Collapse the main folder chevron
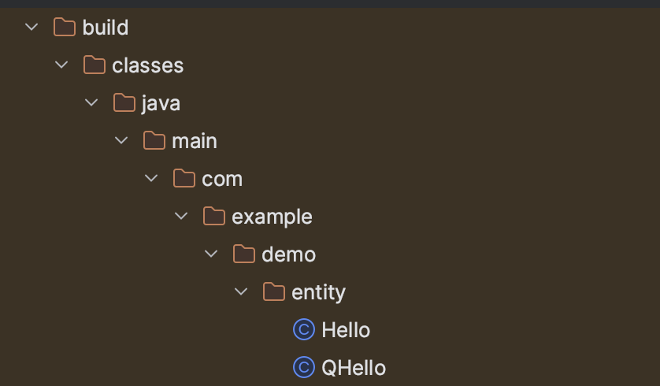Image resolution: width=660 pixels, height=386 pixels. click(x=121, y=140)
